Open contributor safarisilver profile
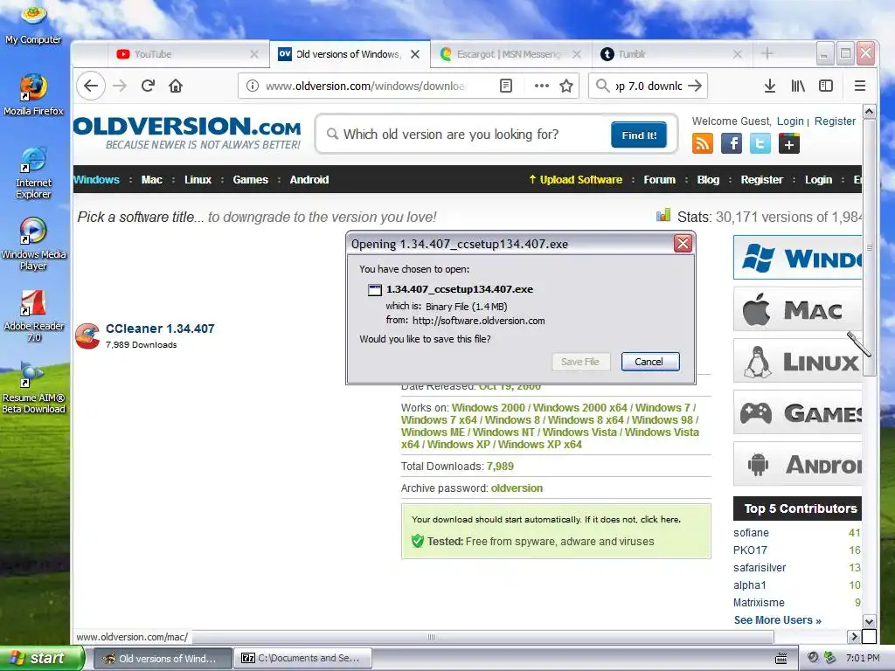 [x=760, y=568]
